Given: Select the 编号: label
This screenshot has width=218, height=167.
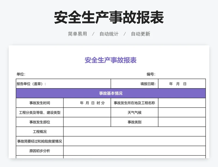Looking at the screenshot, I should (151, 74).
